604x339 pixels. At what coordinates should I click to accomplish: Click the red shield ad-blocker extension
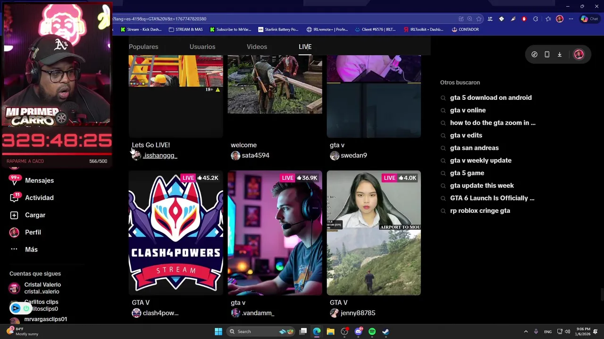point(524,19)
